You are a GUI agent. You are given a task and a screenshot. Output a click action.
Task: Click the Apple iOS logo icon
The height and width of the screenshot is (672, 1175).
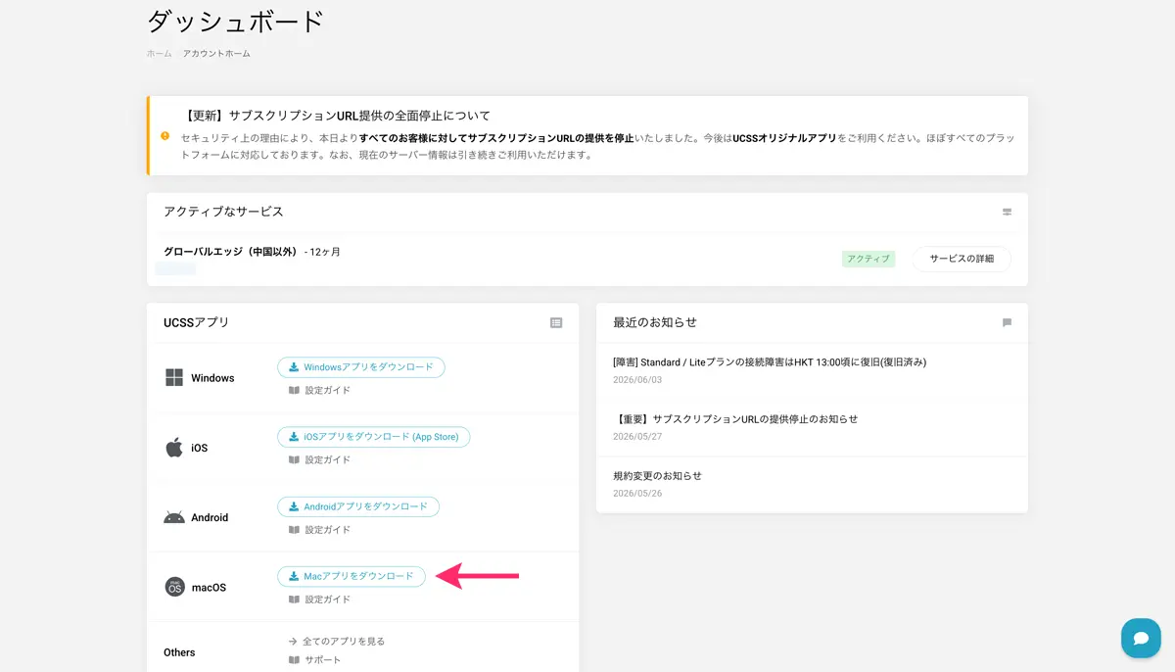pyautogui.click(x=174, y=448)
